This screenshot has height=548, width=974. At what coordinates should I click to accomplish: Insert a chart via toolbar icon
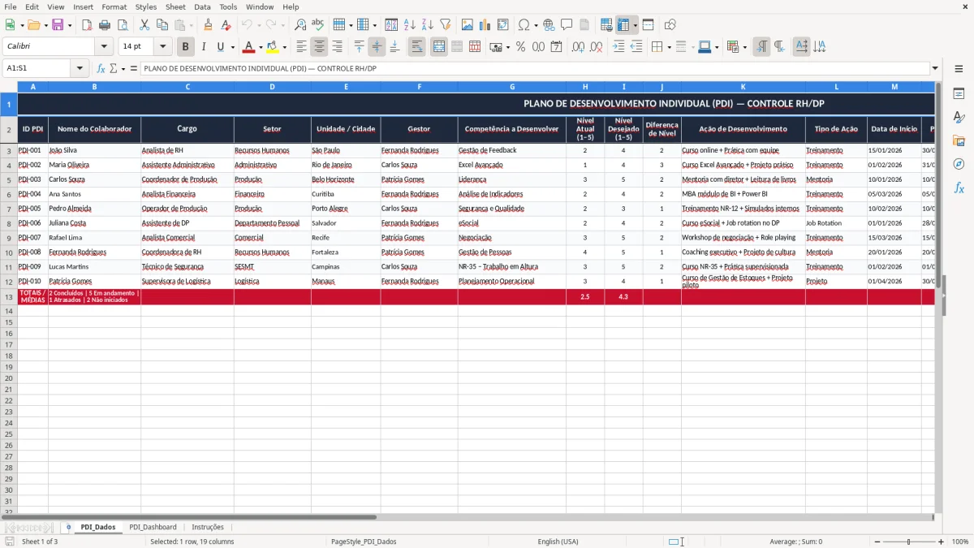tap(485, 25)
